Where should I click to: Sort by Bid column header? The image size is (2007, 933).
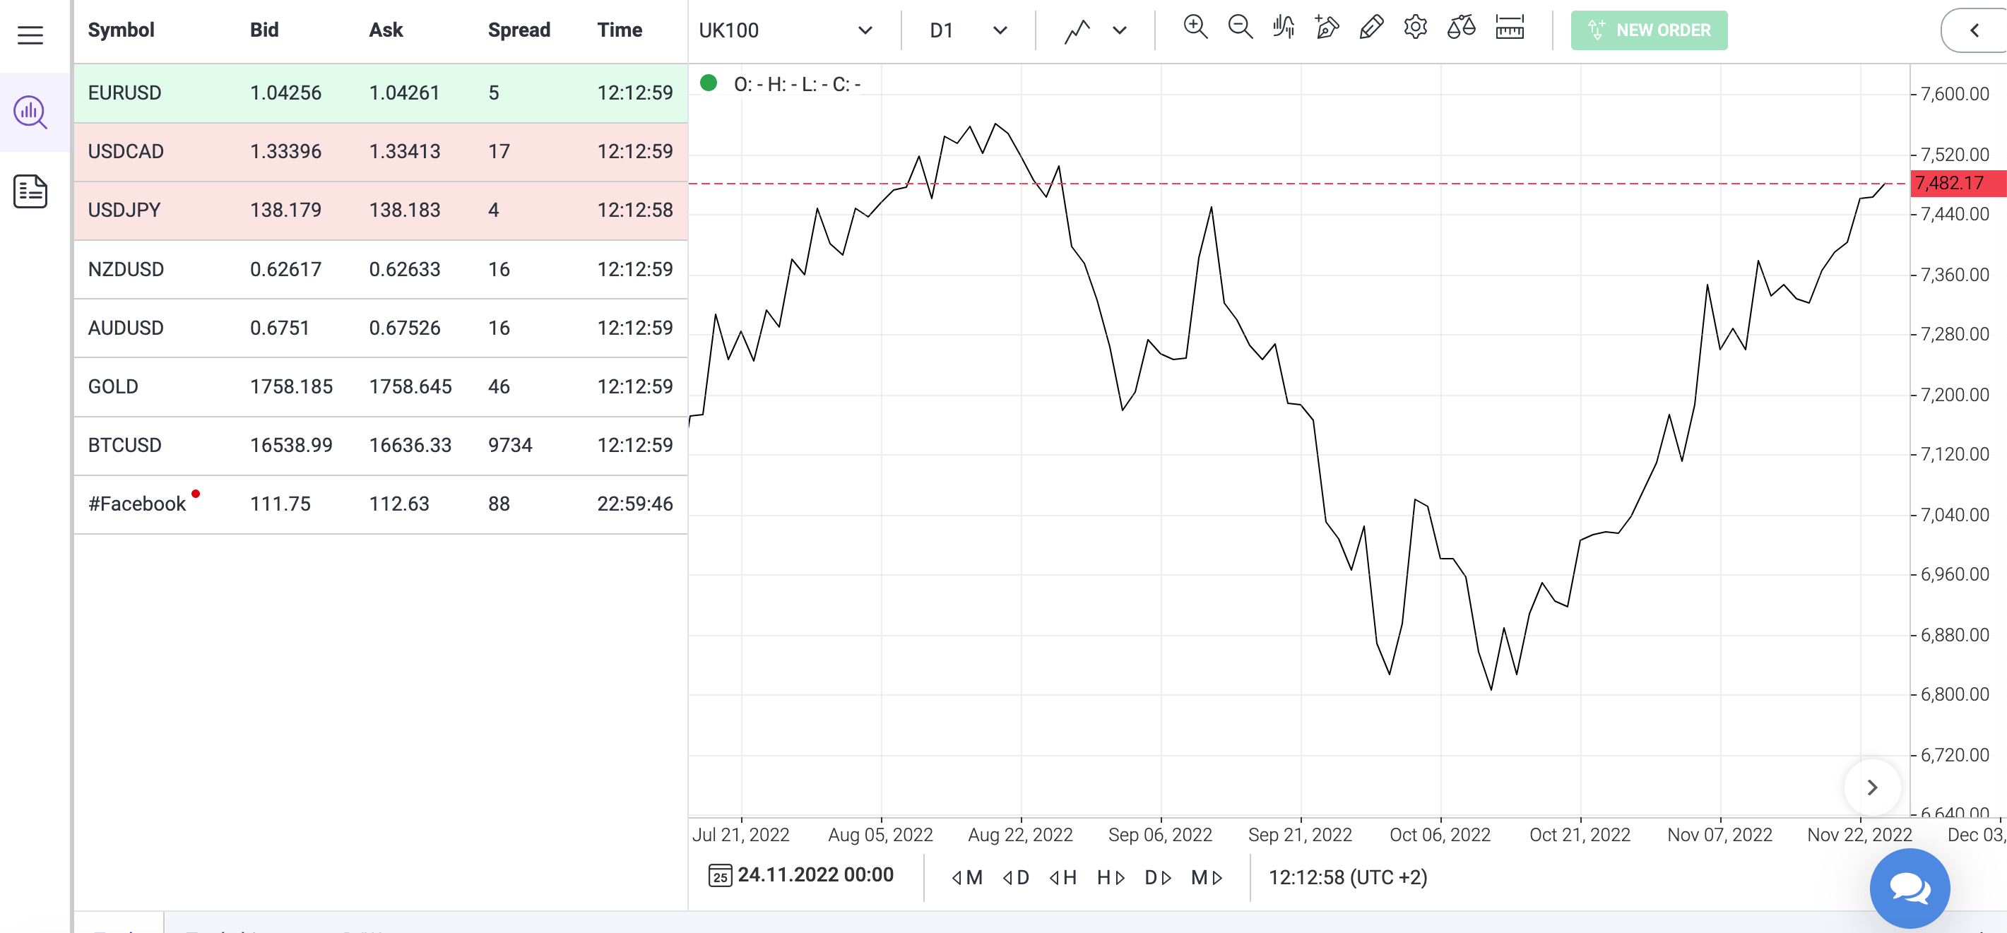[x=264, y=30]
